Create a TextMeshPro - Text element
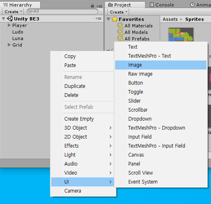This screenshot has width=211, height=204. click(x=161, y=56)
